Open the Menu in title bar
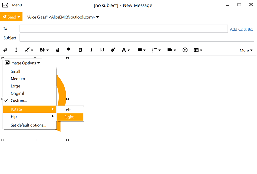 point(17,5)
